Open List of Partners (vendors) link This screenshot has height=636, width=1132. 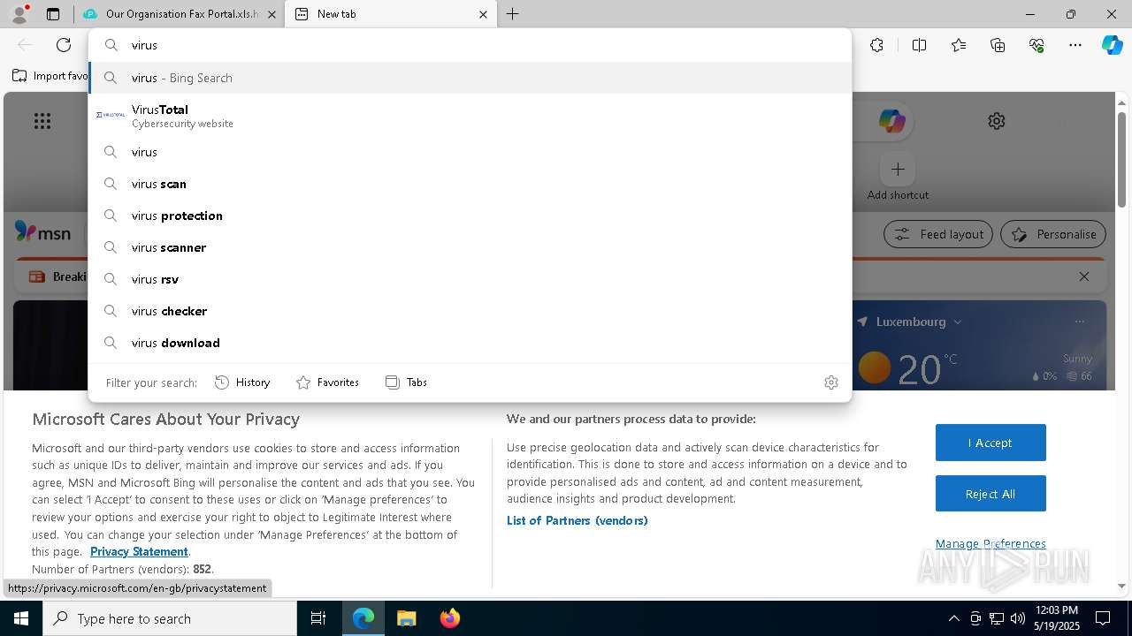click(x=577, y=520)
